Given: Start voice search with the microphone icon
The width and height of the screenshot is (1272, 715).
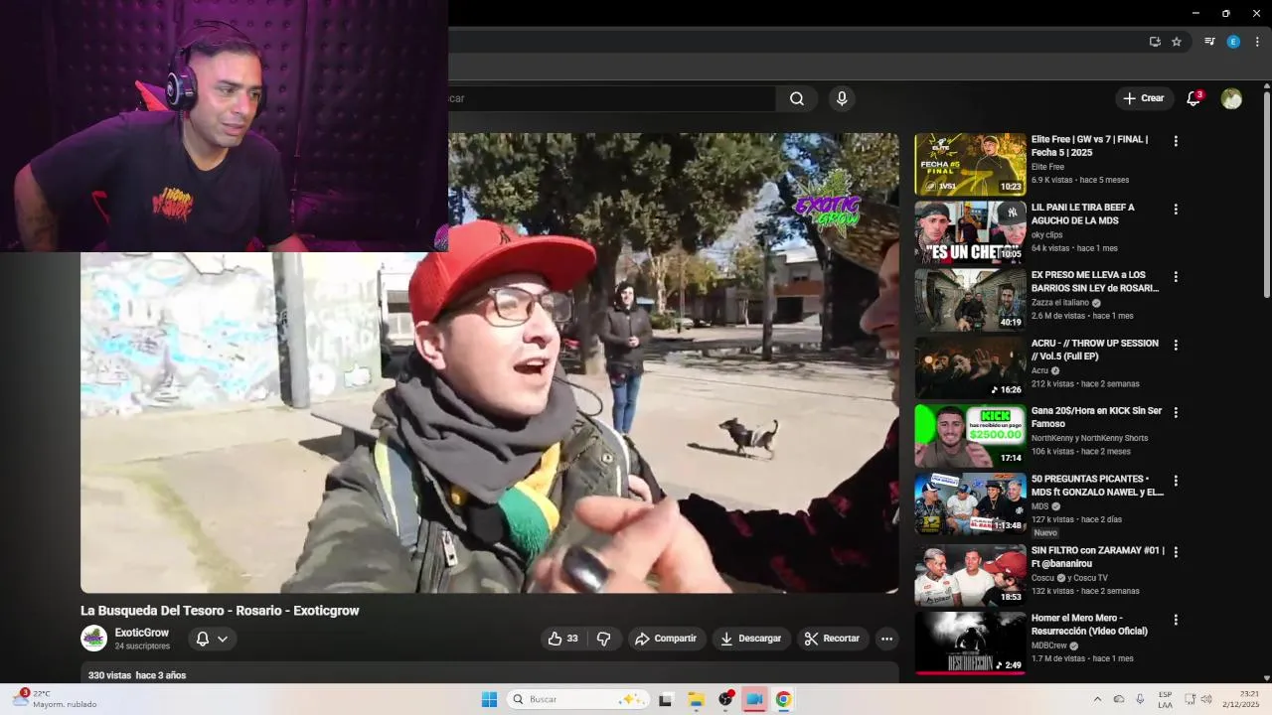Looking at the screenshot, I should pos(842,98).
